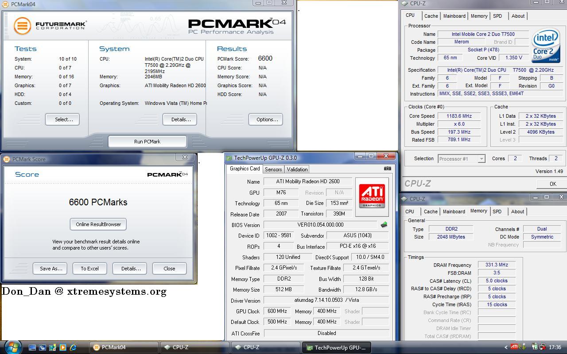The height and width of the screenshot is (354, 567).
Task: Select CPU tab in lower CPU-Z window
Action: click(410, 212)
